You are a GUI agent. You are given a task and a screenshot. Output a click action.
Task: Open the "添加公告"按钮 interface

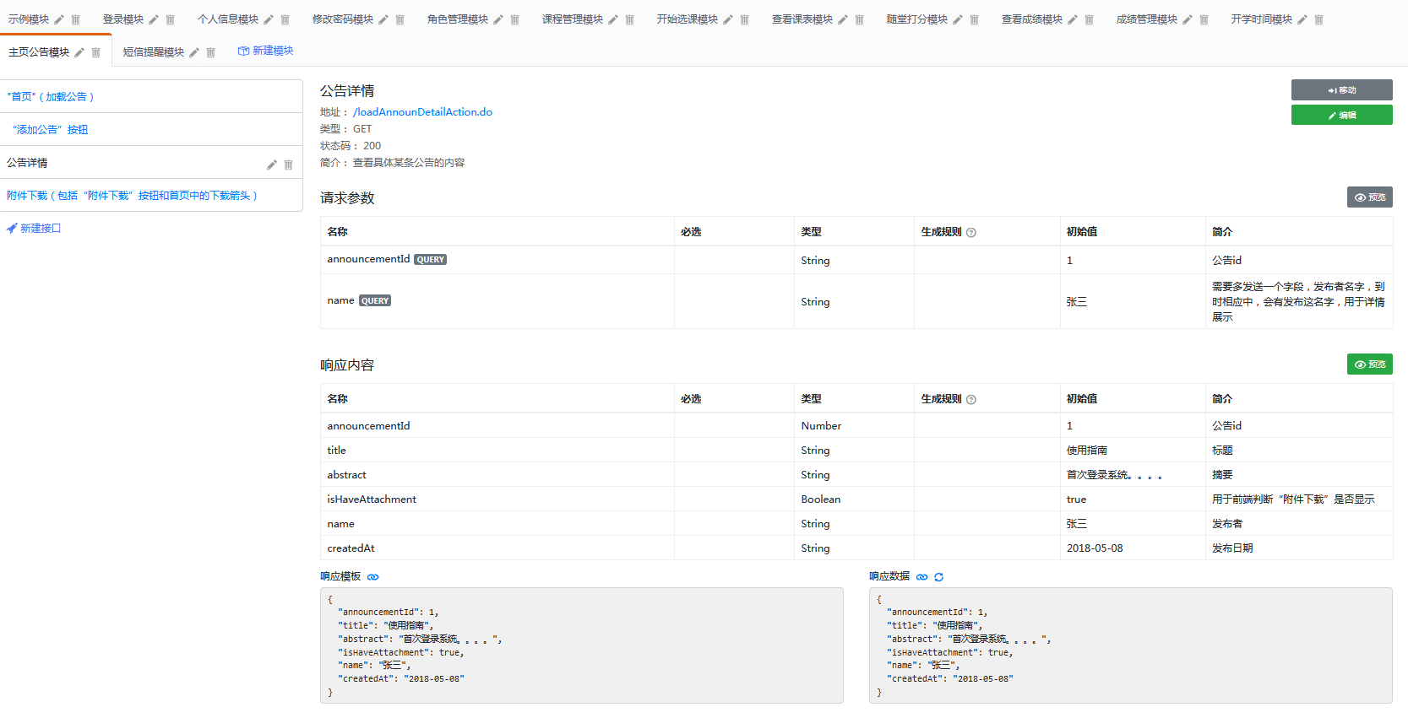click(x=51, y=130)
